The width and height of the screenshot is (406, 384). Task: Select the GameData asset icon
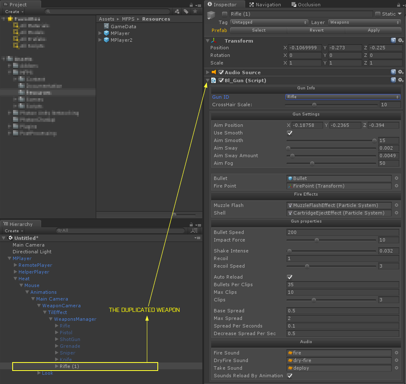point(106,27)
